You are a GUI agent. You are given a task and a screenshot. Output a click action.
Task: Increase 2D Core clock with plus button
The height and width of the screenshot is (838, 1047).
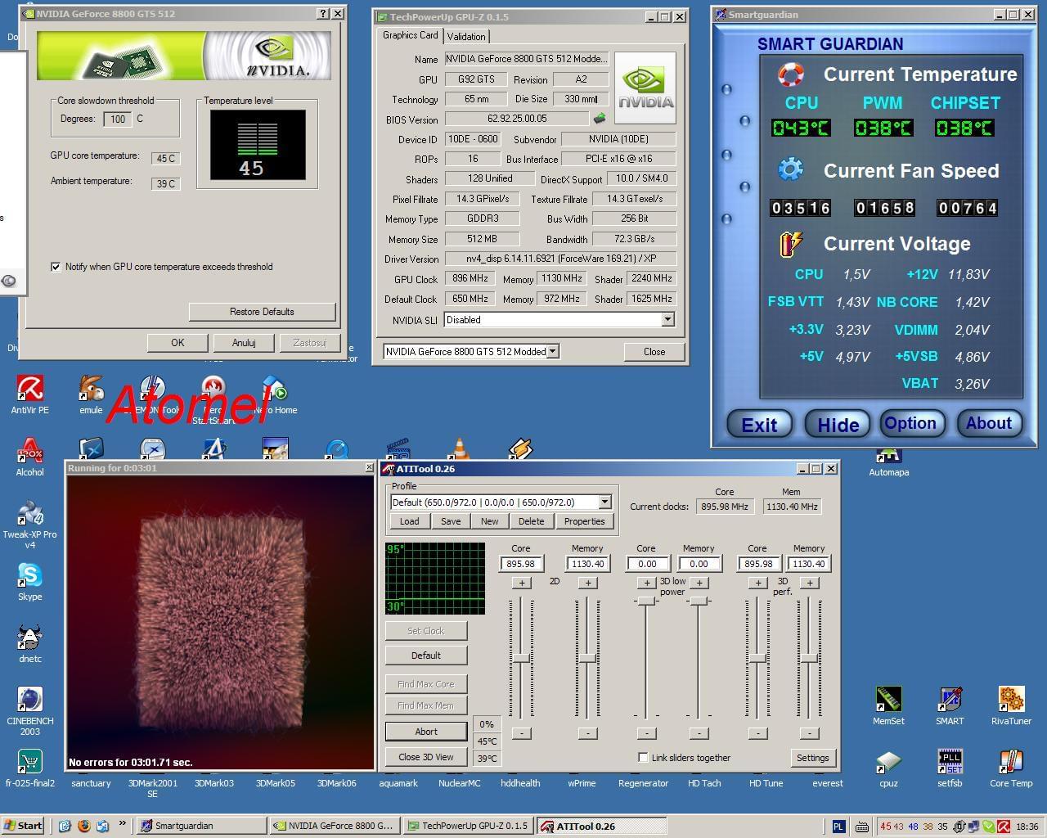pyautogui.click(x=521, y=583)
